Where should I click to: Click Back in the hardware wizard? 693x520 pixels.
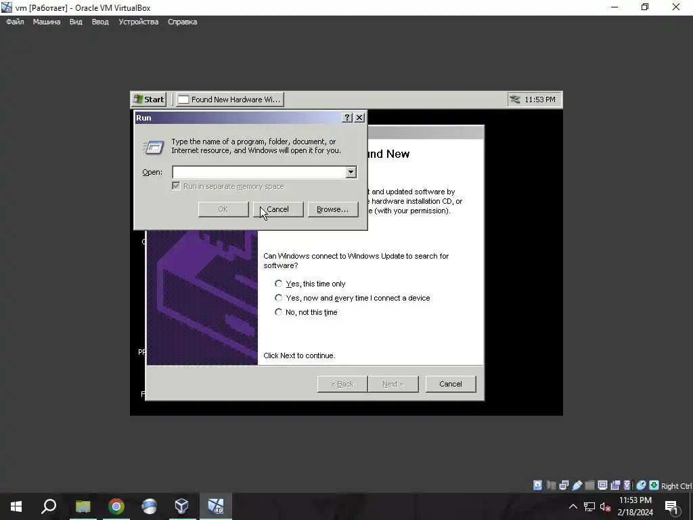[342, 384]
